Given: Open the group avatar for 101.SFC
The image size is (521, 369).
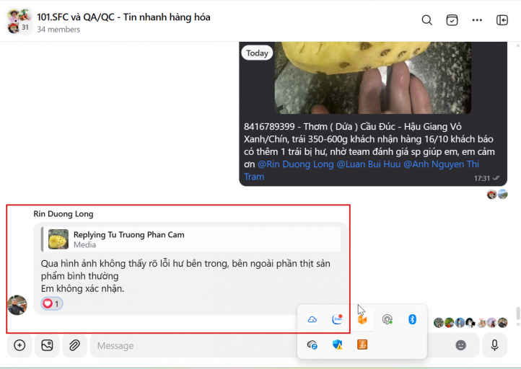Looking at the screenshot, I should coord(19,22).
